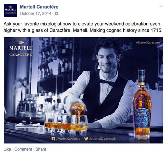This screenshot has height=155, width=167.
Task: Share the Martell Caractère post
Action: pyautogui.click(x=41, y=149)
